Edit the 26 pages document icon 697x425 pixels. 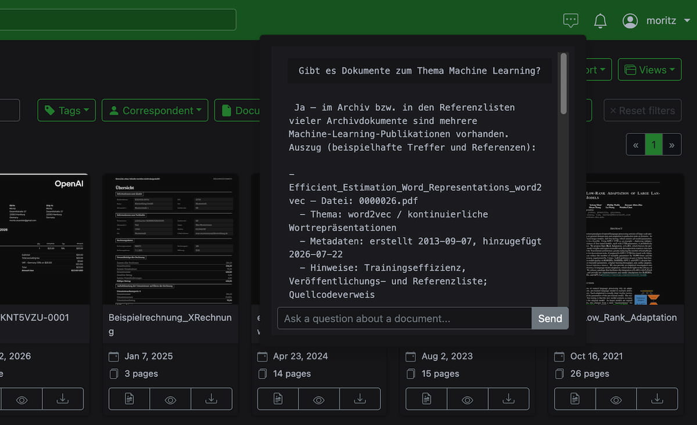pos(575,399)
